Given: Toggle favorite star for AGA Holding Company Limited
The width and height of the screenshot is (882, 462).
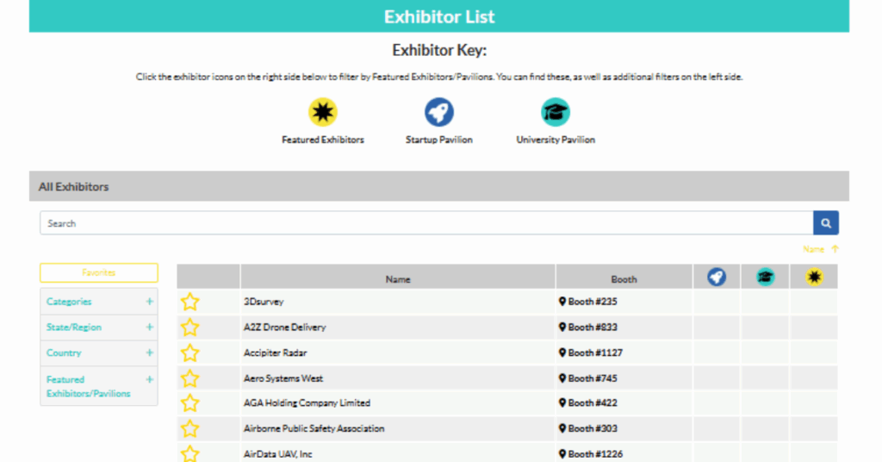Looking at the screenshot, I should [x=190, y=403].
